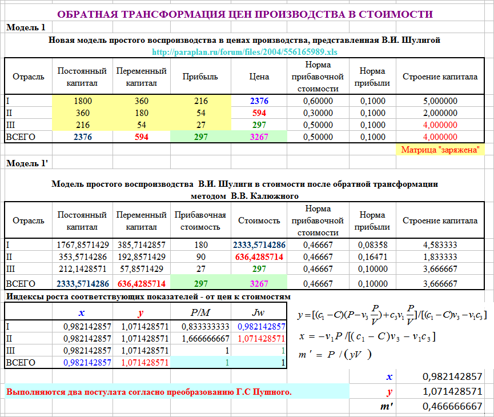Click the red note 'Выполняются два постулата'
The height and width of the screenshot is (417, 494).
pos(148,392)
